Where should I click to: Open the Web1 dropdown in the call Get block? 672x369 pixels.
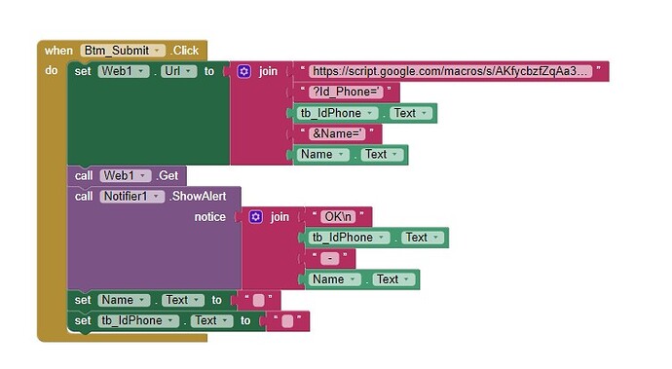[x=125, y=175]
